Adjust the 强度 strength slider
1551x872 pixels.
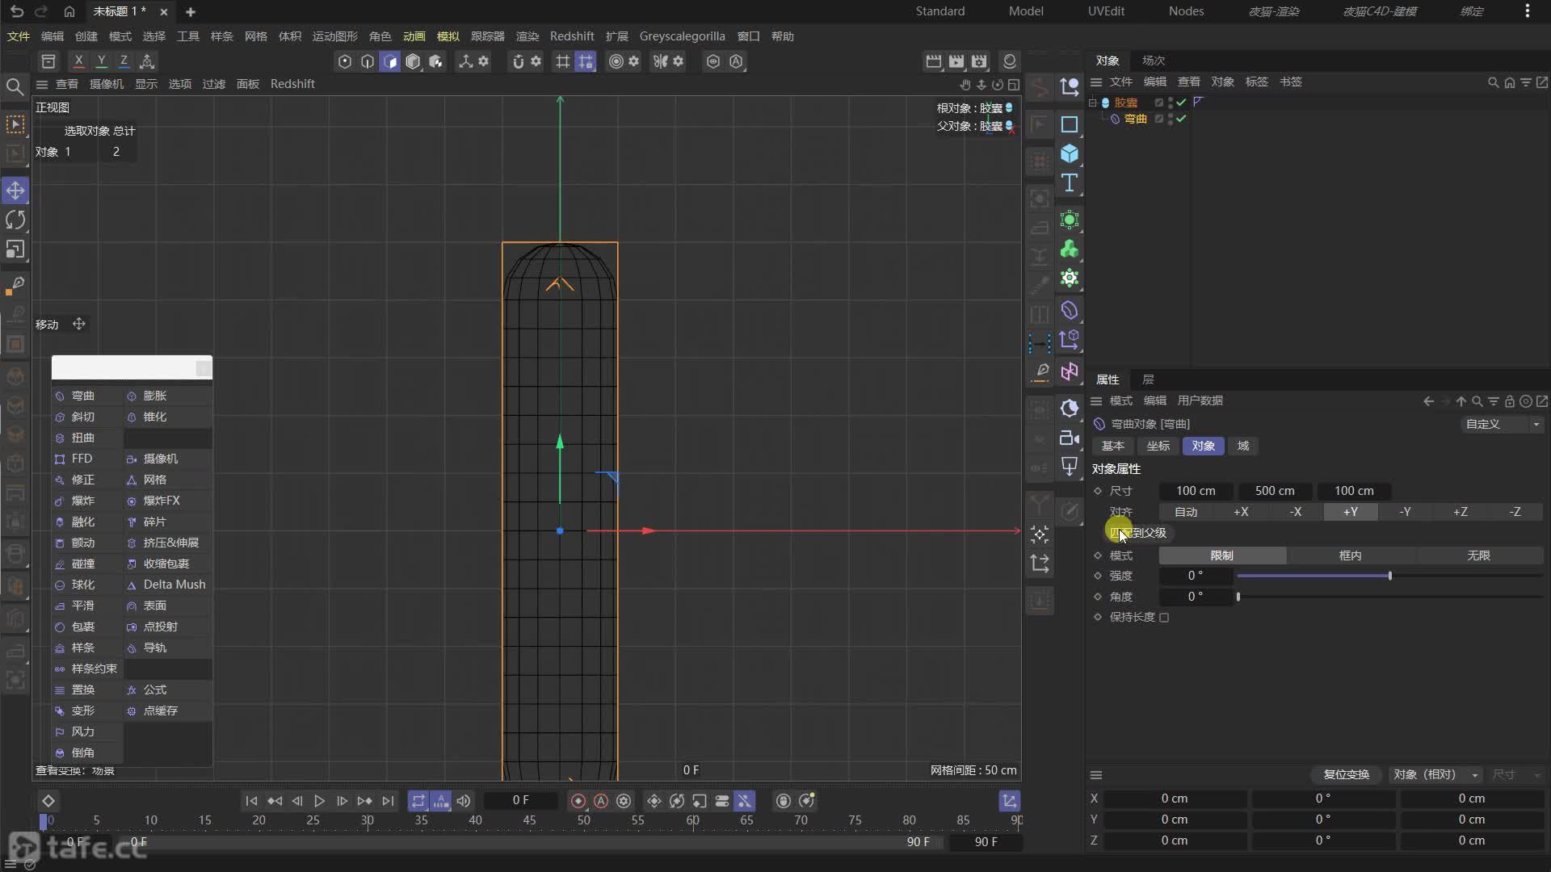click(x=1389, y=576)
